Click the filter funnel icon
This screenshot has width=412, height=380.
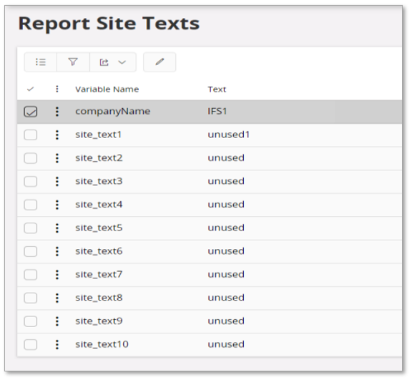[73, 62]
